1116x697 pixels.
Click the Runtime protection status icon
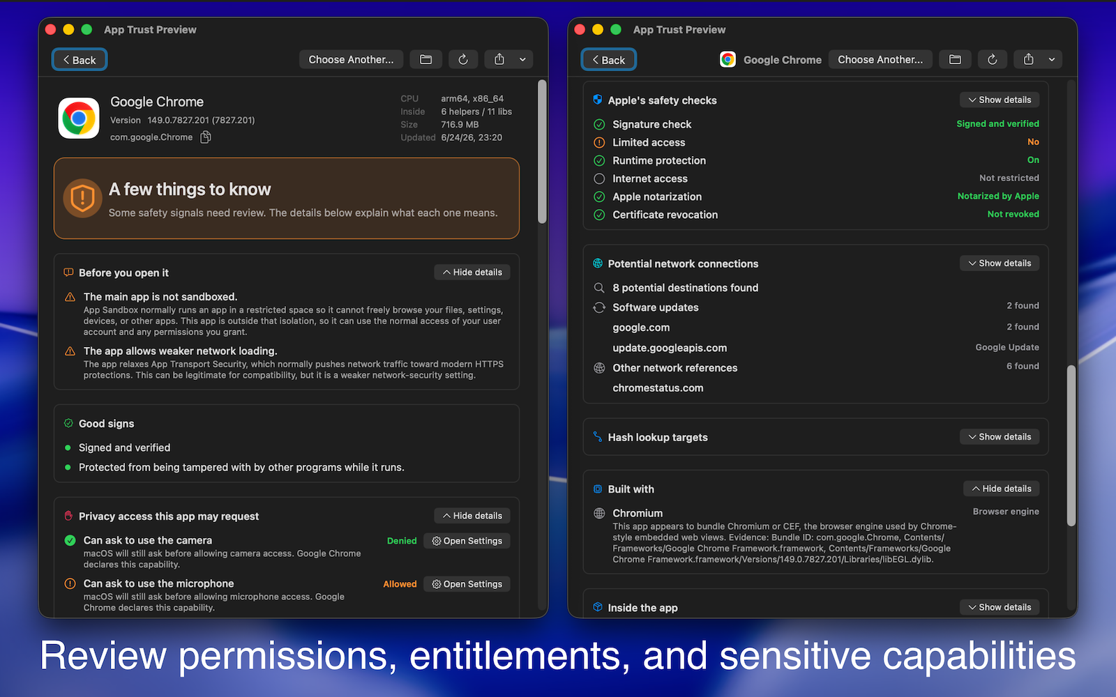click(x=599, y=161)
